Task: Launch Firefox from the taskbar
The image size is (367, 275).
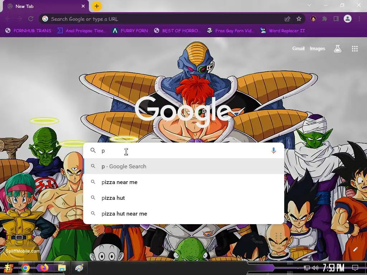Action: click(44, 267)
